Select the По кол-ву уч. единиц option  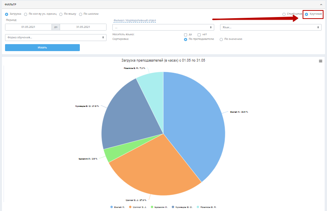[26, 14]
